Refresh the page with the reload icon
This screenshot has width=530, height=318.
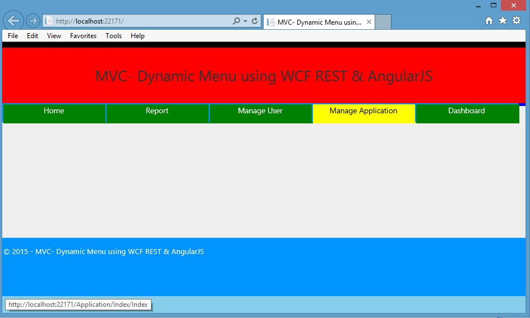tap(255, 21)
